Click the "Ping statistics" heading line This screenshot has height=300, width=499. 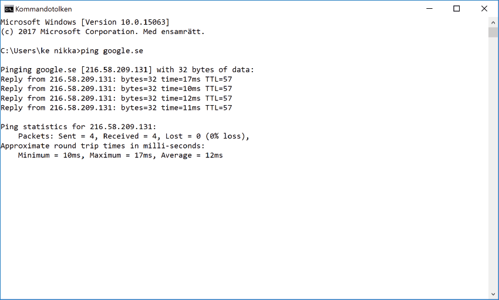point(79,127)
